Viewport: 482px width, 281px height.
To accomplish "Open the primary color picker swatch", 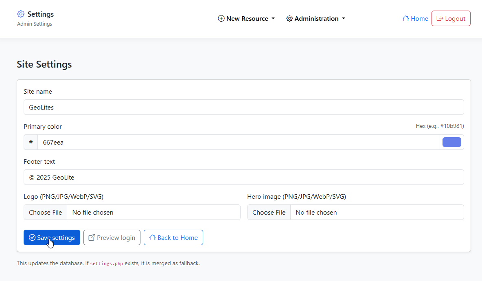I will [x=451, y=142].
